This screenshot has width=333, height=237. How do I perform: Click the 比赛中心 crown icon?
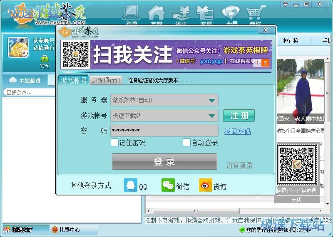click(x=55, y=230)
